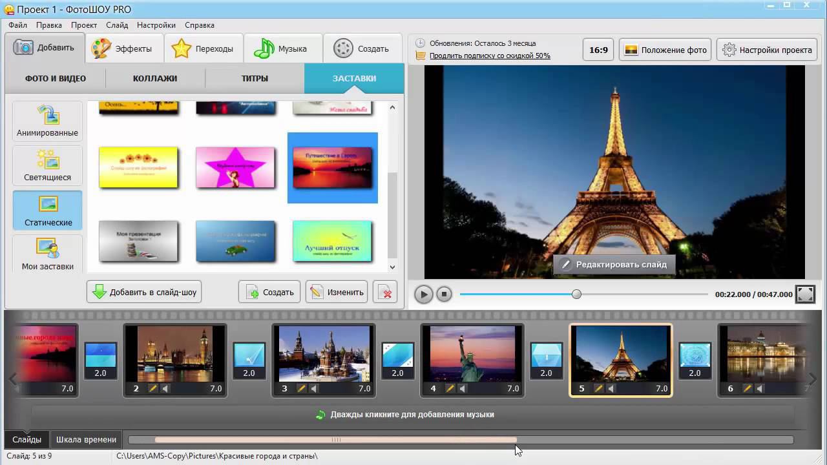The width and height of the screenshot is (827, 465).
Task: Click the transition between slides 2 and 3
Action: coord(249,360)
